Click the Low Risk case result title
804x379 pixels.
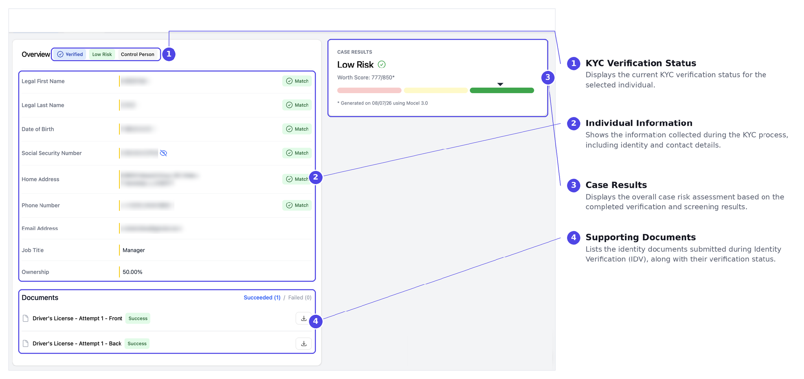point(355,64)
